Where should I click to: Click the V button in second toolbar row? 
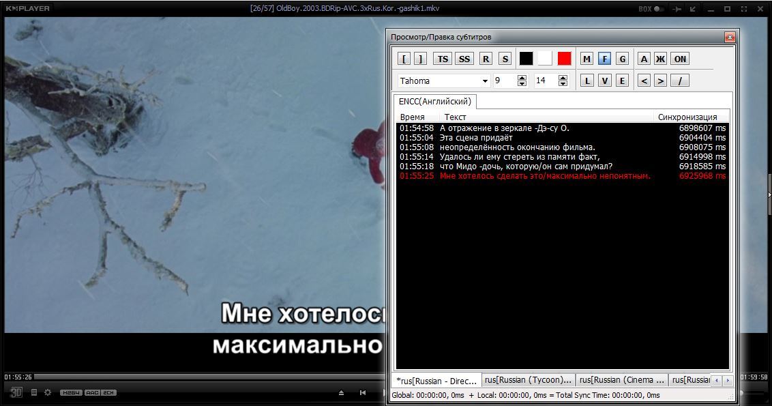[605, 81]
